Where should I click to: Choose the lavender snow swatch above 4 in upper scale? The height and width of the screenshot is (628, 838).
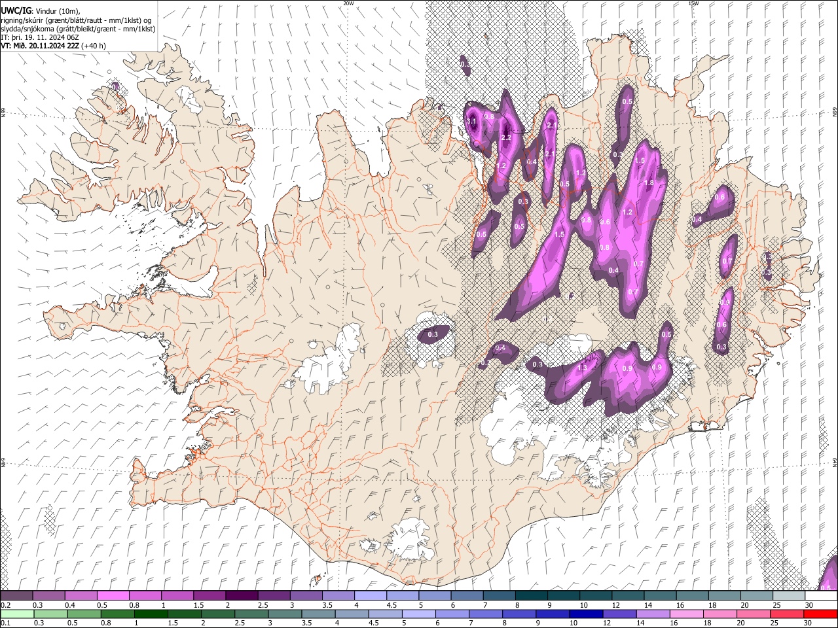370,596
